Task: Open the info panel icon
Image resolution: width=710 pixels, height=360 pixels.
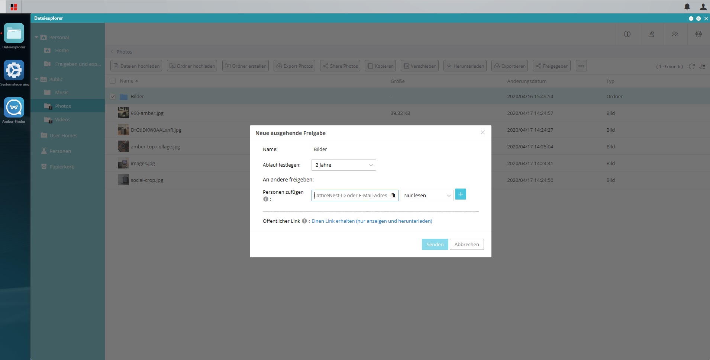Action: [627, 34]
